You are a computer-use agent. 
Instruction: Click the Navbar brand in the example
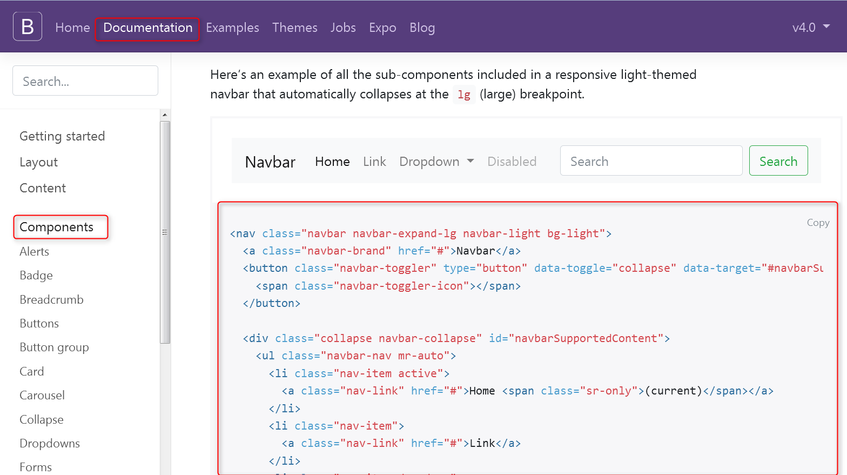270,162
